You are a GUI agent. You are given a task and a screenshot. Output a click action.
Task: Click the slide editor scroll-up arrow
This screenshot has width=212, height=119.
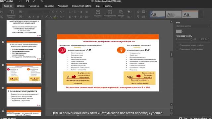(x=171, y=22)
